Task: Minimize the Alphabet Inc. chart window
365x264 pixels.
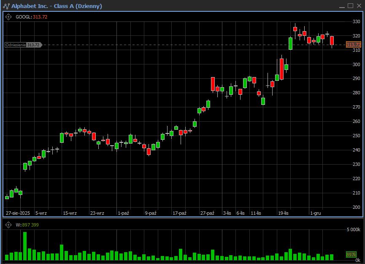Action: [x=342, y=5]
